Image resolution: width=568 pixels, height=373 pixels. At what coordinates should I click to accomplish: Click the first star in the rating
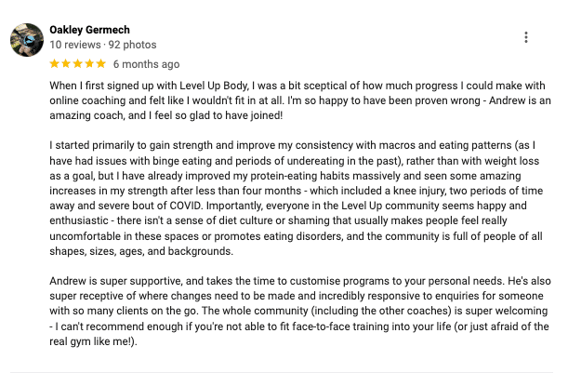point(55,64)
